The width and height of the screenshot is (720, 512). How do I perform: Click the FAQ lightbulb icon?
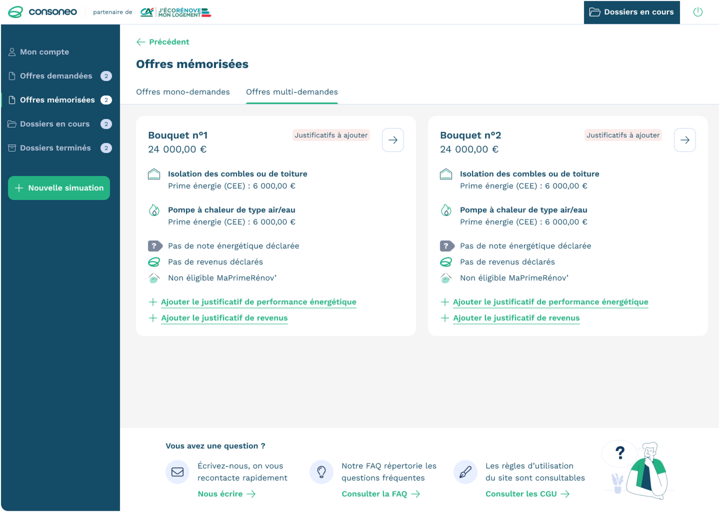(321, 472)
